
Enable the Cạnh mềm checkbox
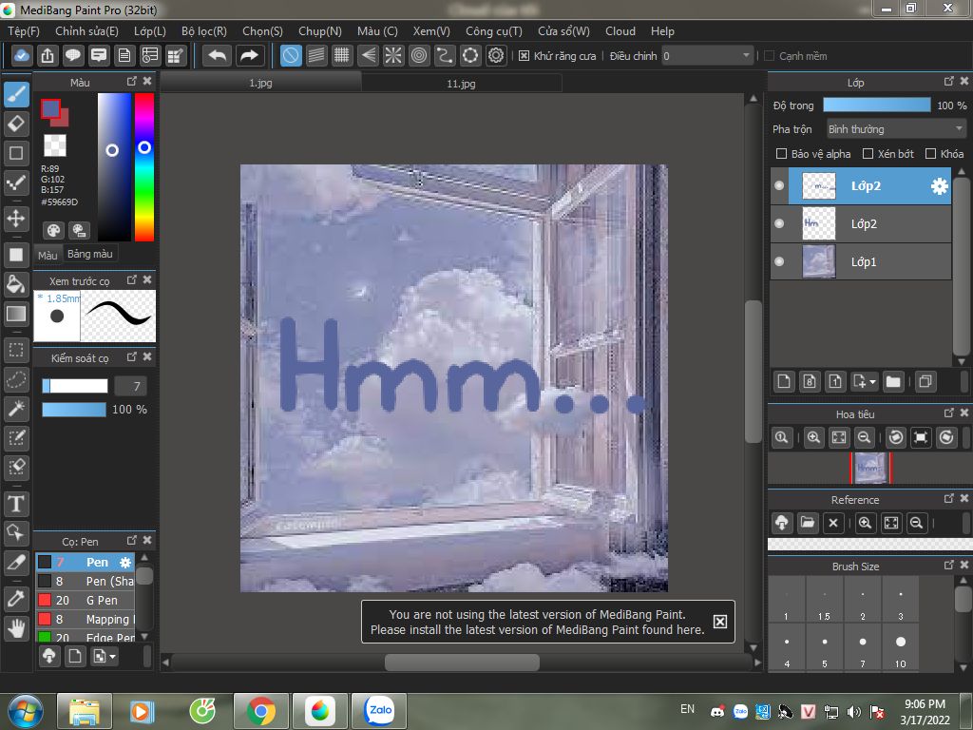[769, 56]
